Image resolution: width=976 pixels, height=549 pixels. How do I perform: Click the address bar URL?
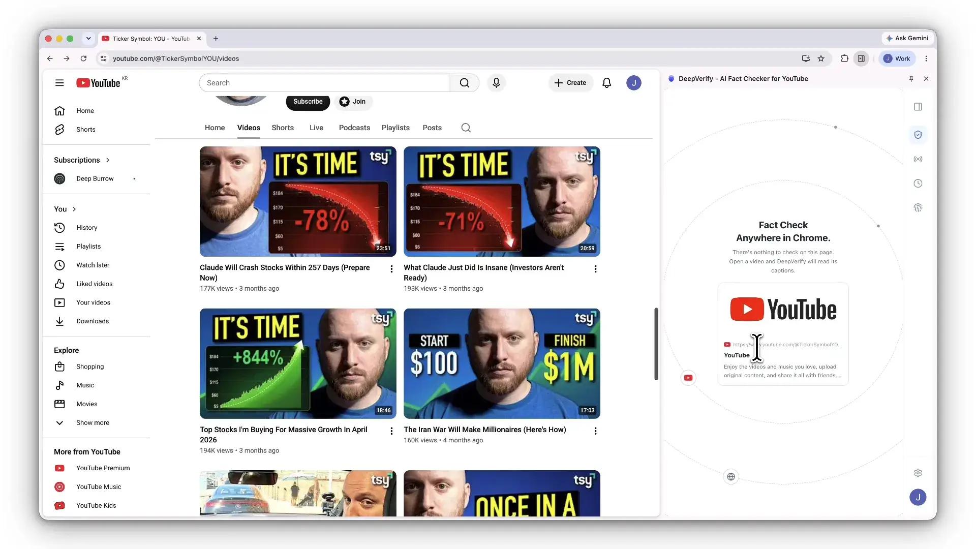[x=176, y=58]
